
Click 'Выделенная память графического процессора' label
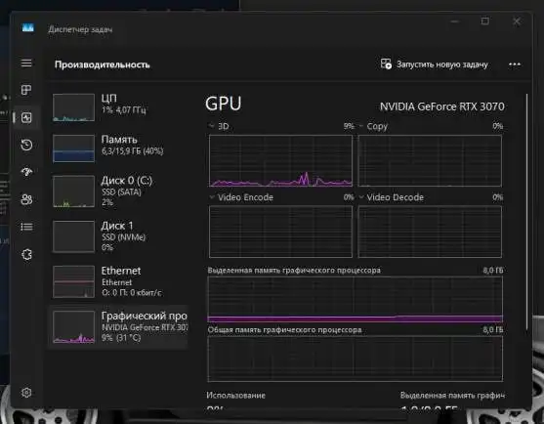[x=294, y=270]
